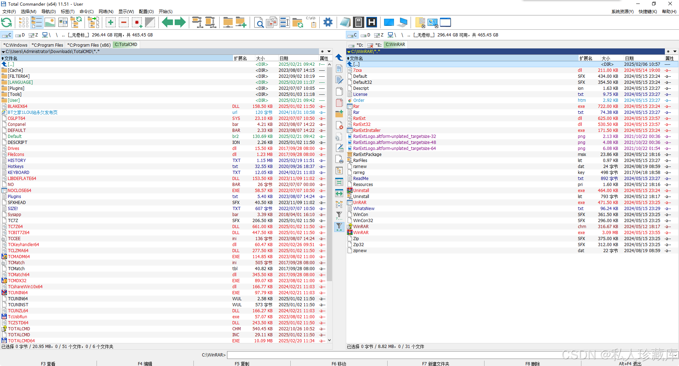679x366 pixels.
Task: Expand the left path bar triangle next to C:\Users
Action: coord(3,52)
